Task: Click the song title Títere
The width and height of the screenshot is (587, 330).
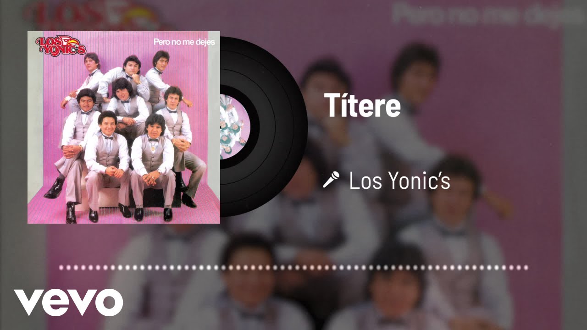Action: [x=362, y=105]
